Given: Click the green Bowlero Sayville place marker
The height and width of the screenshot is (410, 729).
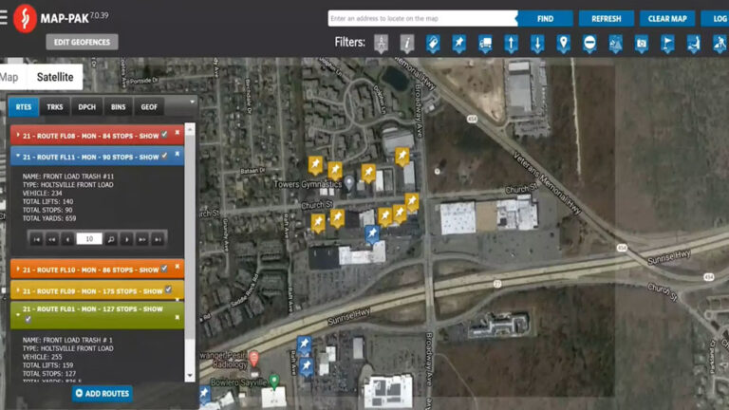Looking at the screenshot, I should [274, 382].
